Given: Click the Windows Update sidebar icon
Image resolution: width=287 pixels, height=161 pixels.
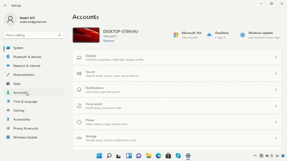Looking at the screenshot, I should (8, 137).
